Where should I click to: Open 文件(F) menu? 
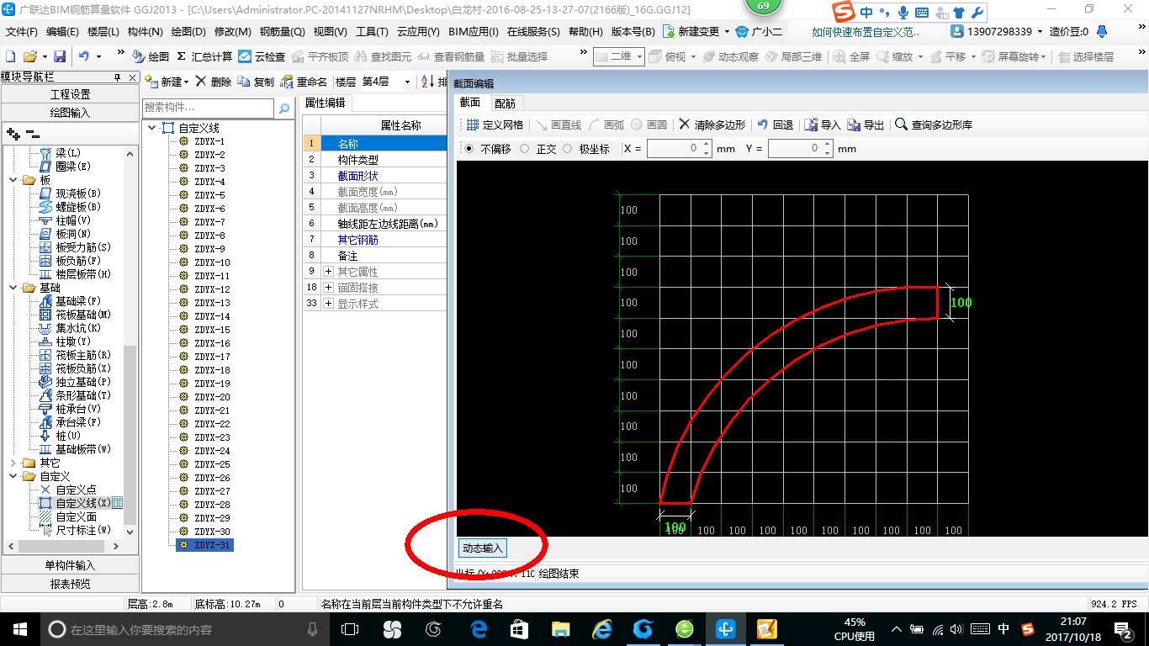click(22, 32)
